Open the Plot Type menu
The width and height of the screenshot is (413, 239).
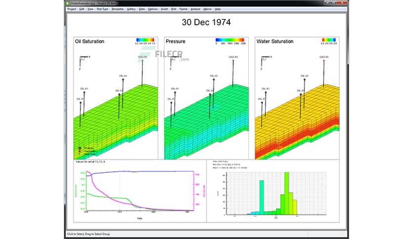103,9
